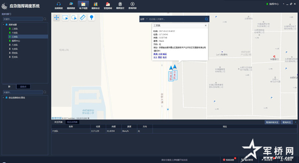Switch to the 关注列表 tab
This screenshot has height=163, width=299.
[58, 122]
